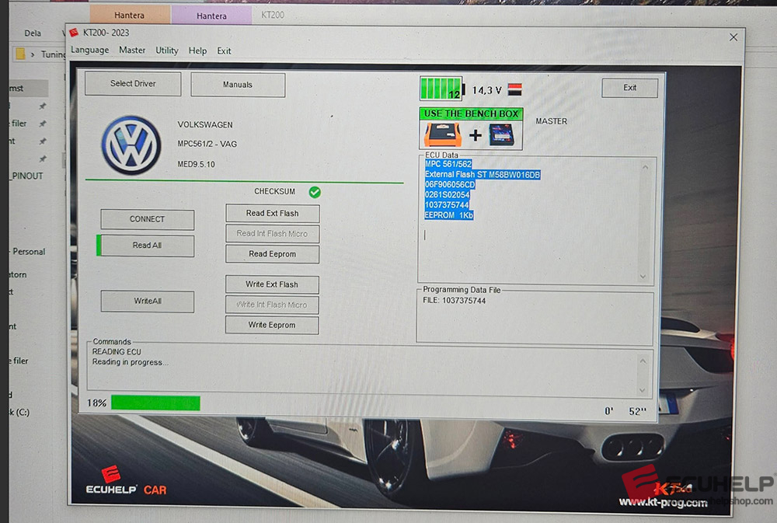Click the green checksum checkmark icon
777x523 pixels.
(x=315, y=192)
